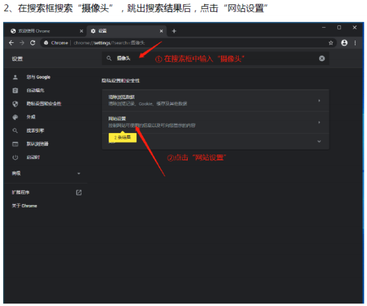
Task: Clear search with the X icon
Action: 322,59
